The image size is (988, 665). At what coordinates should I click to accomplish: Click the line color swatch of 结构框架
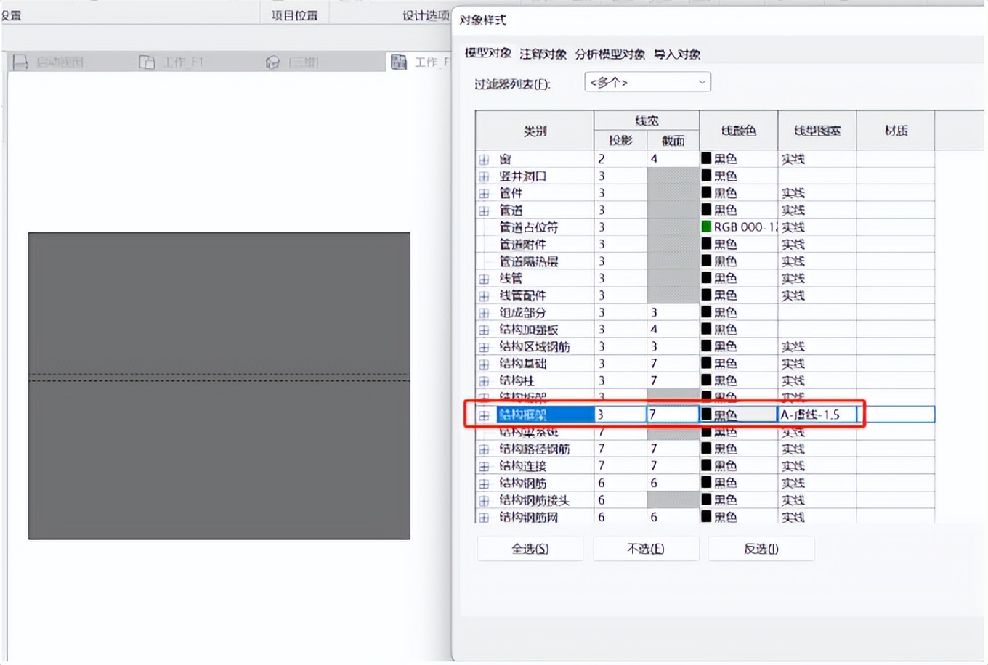706,415
